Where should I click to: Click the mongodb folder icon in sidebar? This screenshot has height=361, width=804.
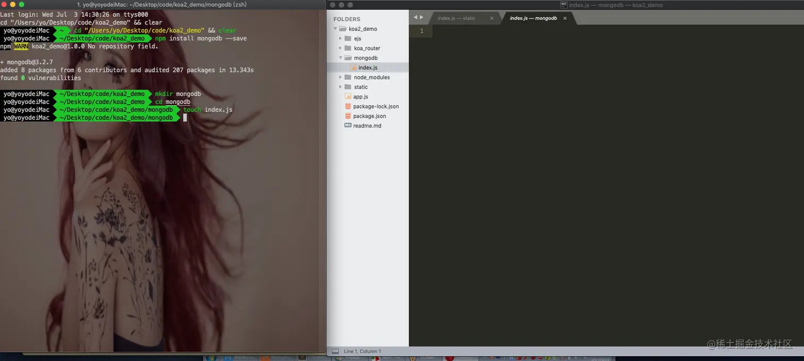(348, 57)
